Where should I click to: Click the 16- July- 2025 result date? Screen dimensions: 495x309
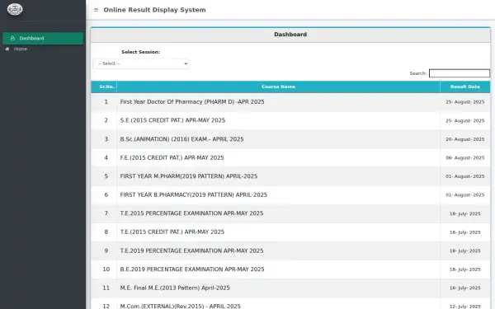coord(465,288)
